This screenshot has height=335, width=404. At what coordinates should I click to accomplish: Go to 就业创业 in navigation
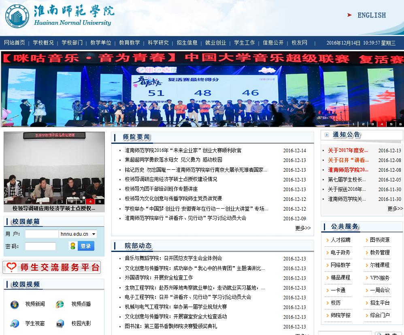(x=215, y=43)
